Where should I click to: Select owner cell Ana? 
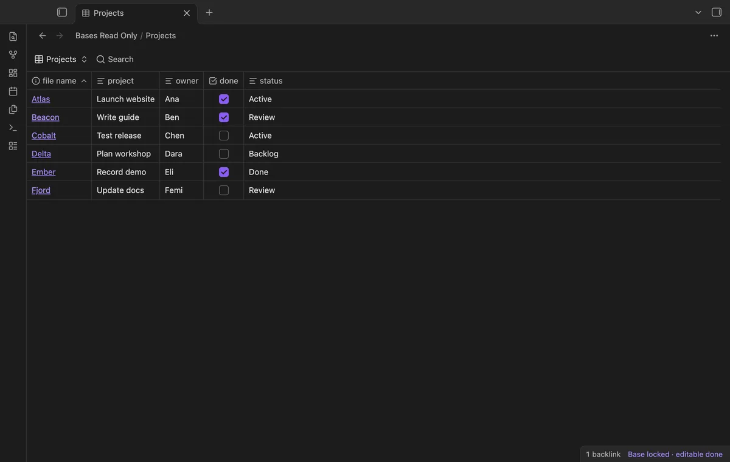[181, 99]
